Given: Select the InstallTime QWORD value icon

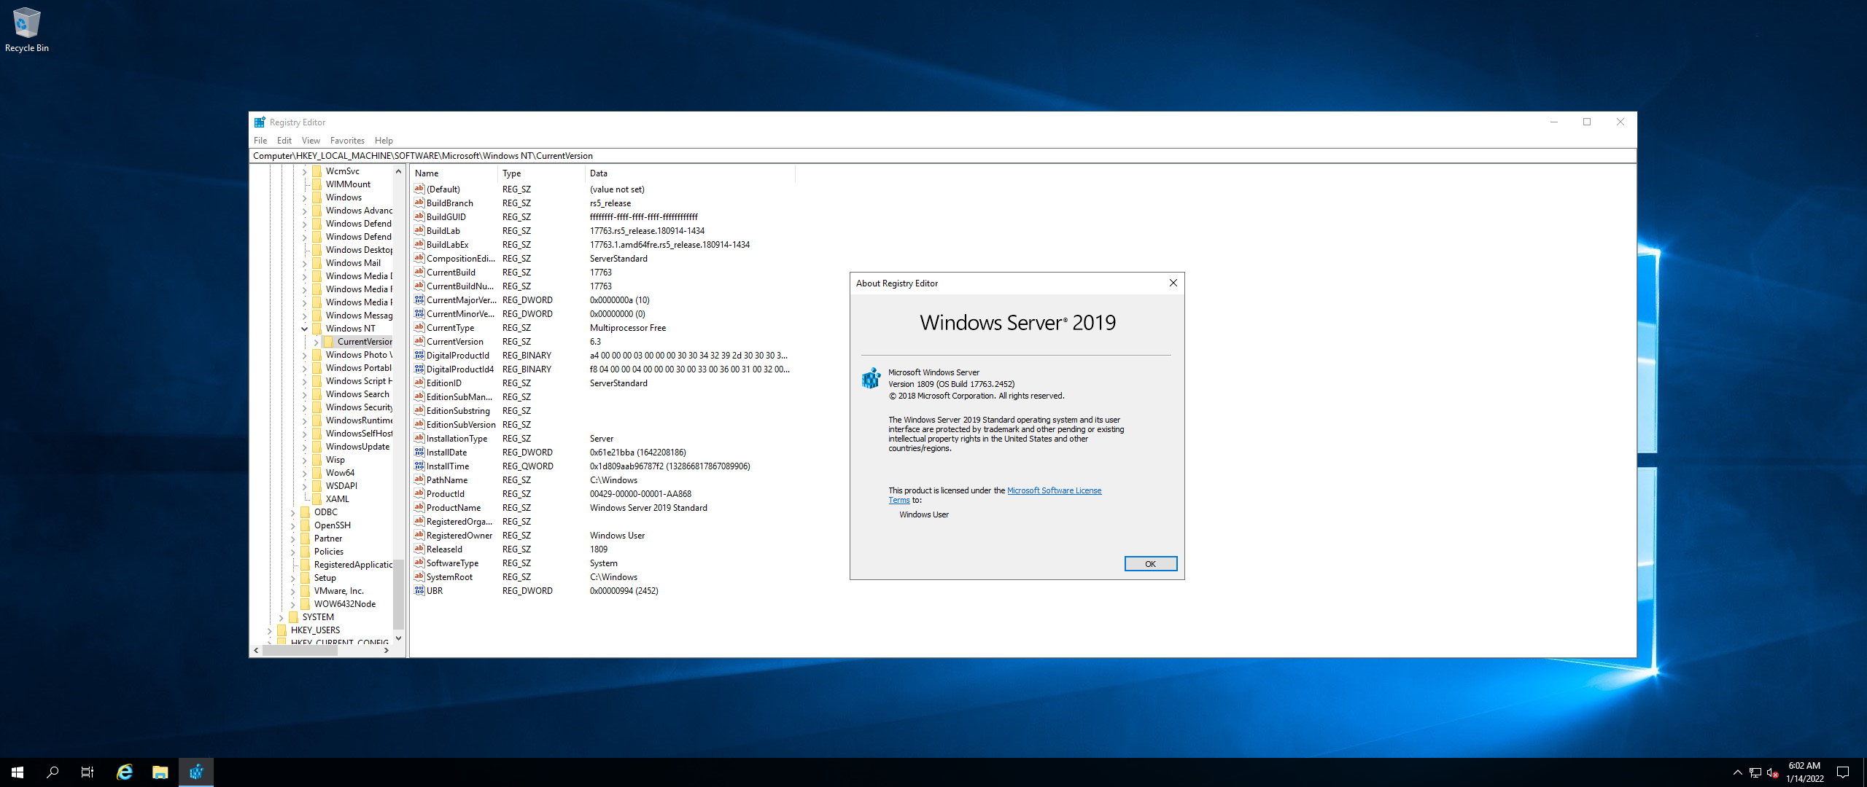Looking at the screenshot, I should pos(419,466).
